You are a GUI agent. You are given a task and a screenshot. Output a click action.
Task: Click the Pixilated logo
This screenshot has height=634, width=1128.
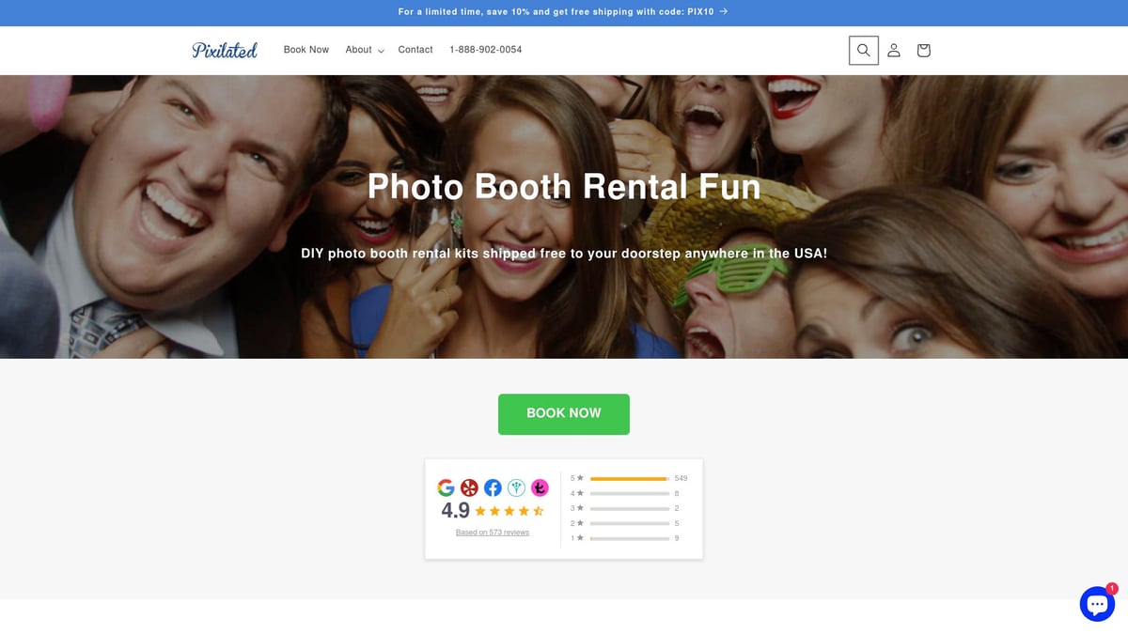(x=225, y=50)
